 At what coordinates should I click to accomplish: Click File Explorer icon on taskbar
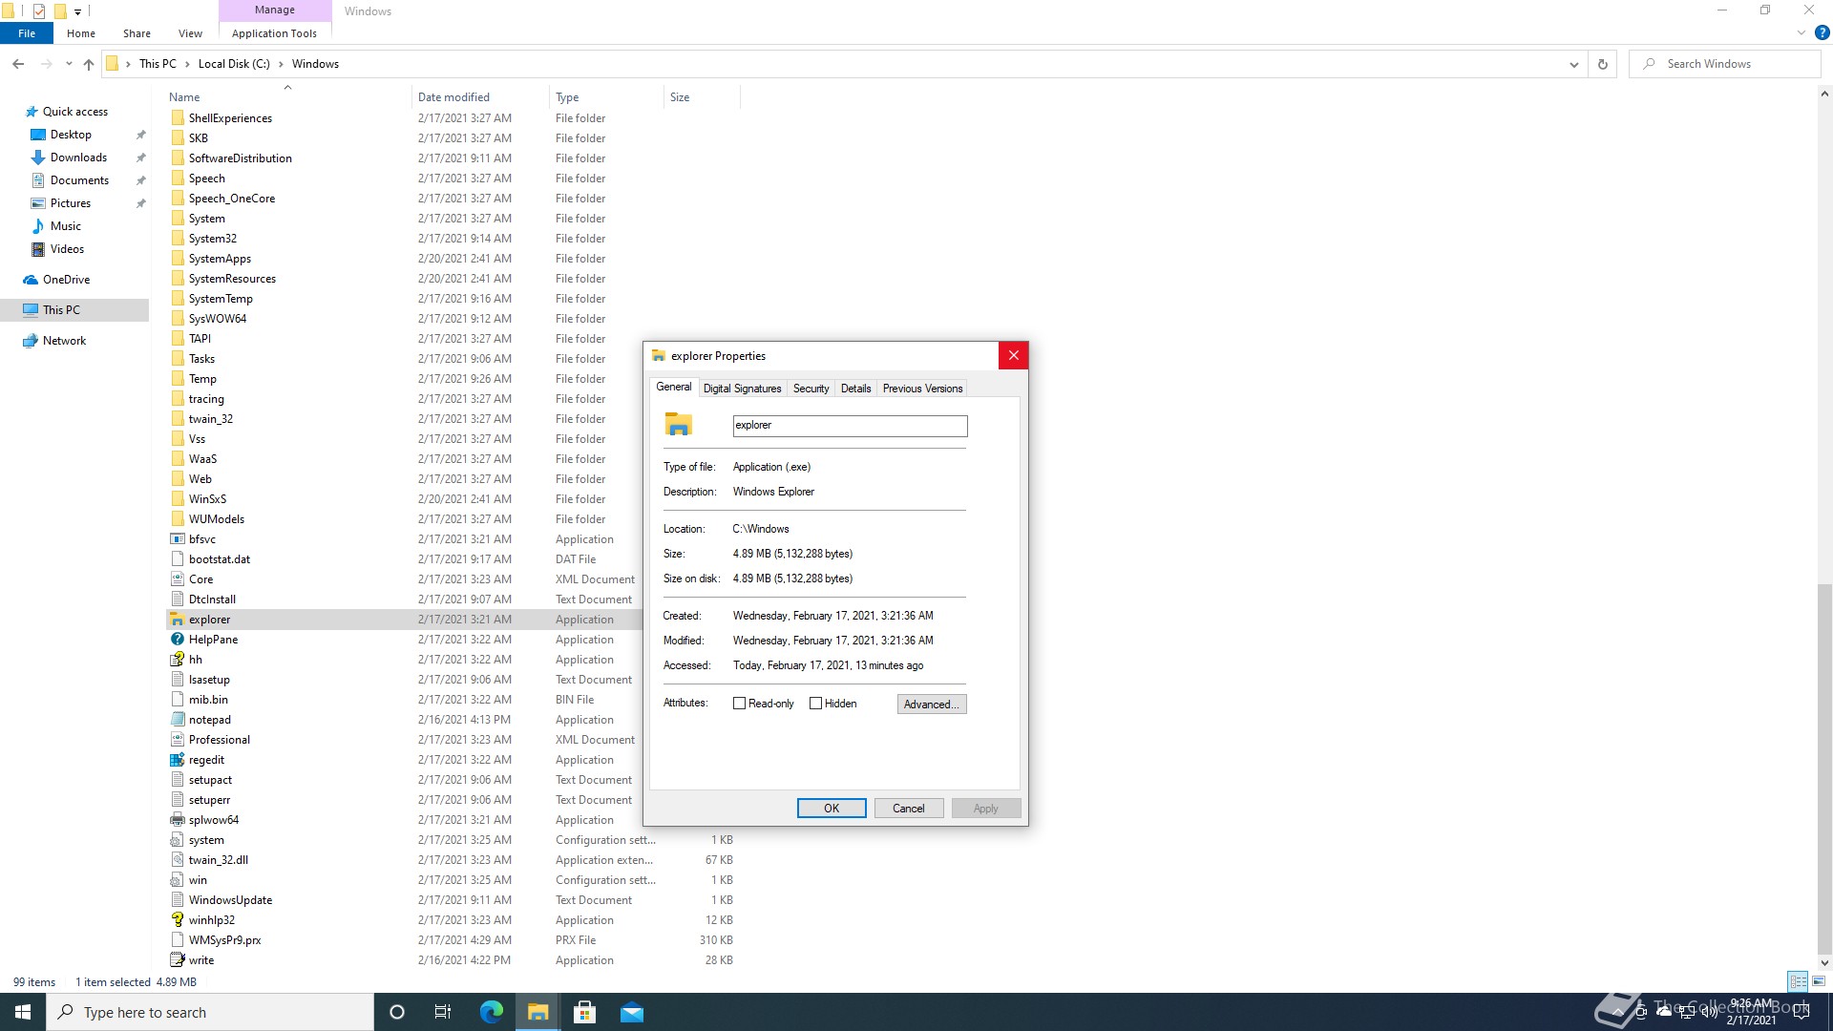(x=538, y=1012)
